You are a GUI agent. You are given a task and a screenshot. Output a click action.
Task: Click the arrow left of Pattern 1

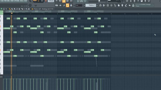click(85, 5)
